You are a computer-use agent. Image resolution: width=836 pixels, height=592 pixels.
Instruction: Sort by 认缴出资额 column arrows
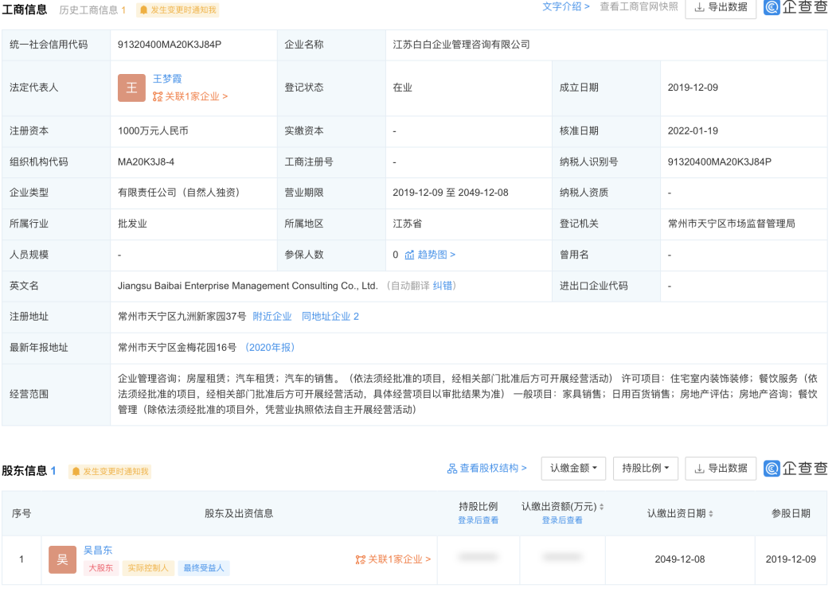coord(601,507)
